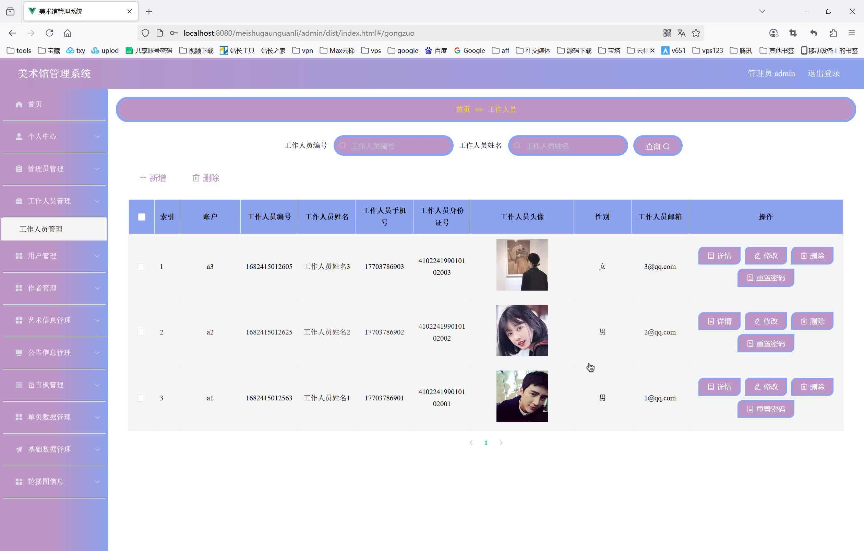Image resolution: width=864 pixels, height=551 pixels.
Task: Focus the 工作人员编号 search field
Action: tap(393, 146)
